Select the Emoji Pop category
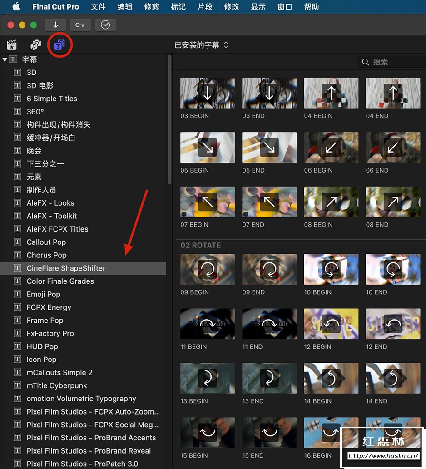 [x=83, y=294]
